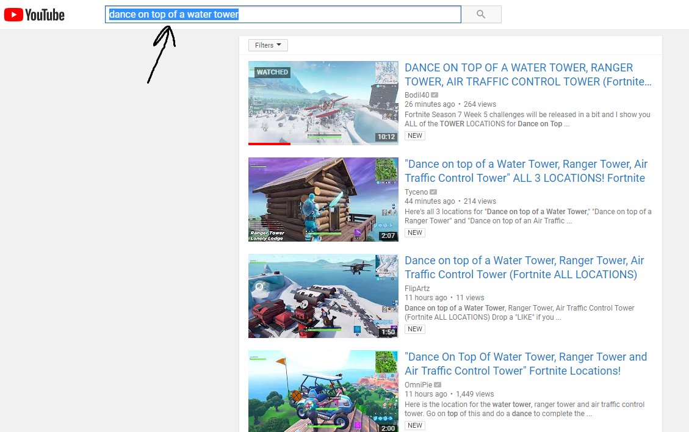The width and height of the screenshot is (689, 432).
Task: Open the watched Bodil40 video thumbnail
Action: pos(323,103)
